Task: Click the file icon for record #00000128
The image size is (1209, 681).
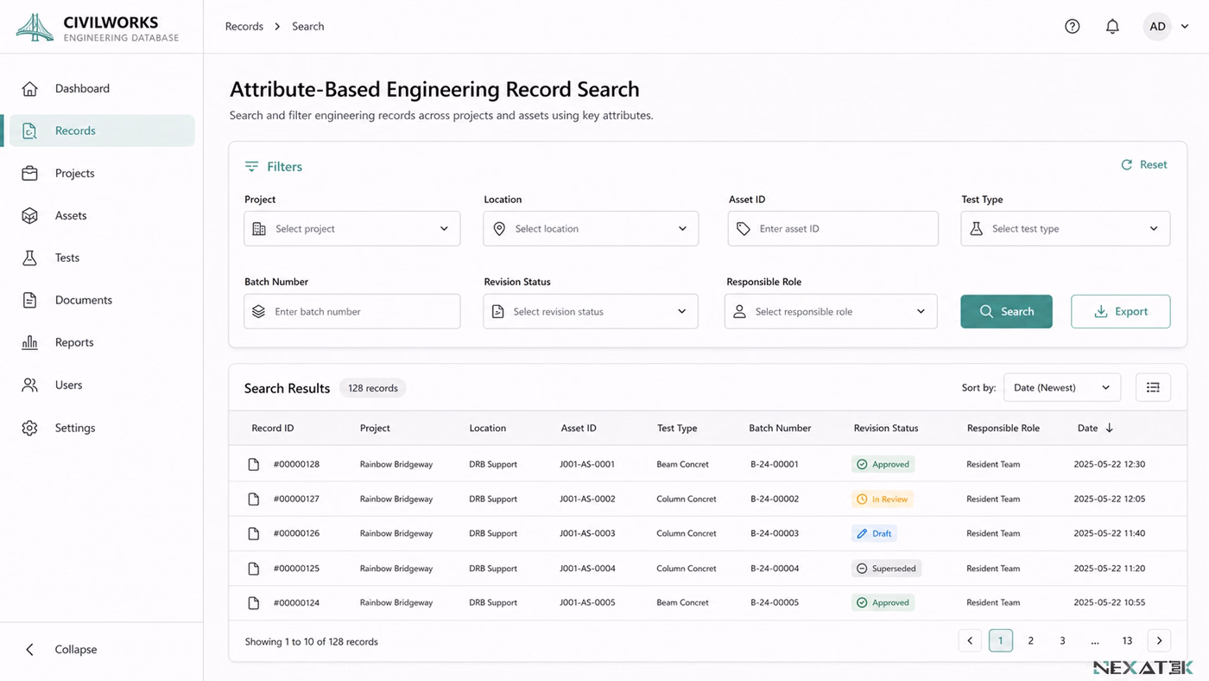Action: tap(254, 464)
